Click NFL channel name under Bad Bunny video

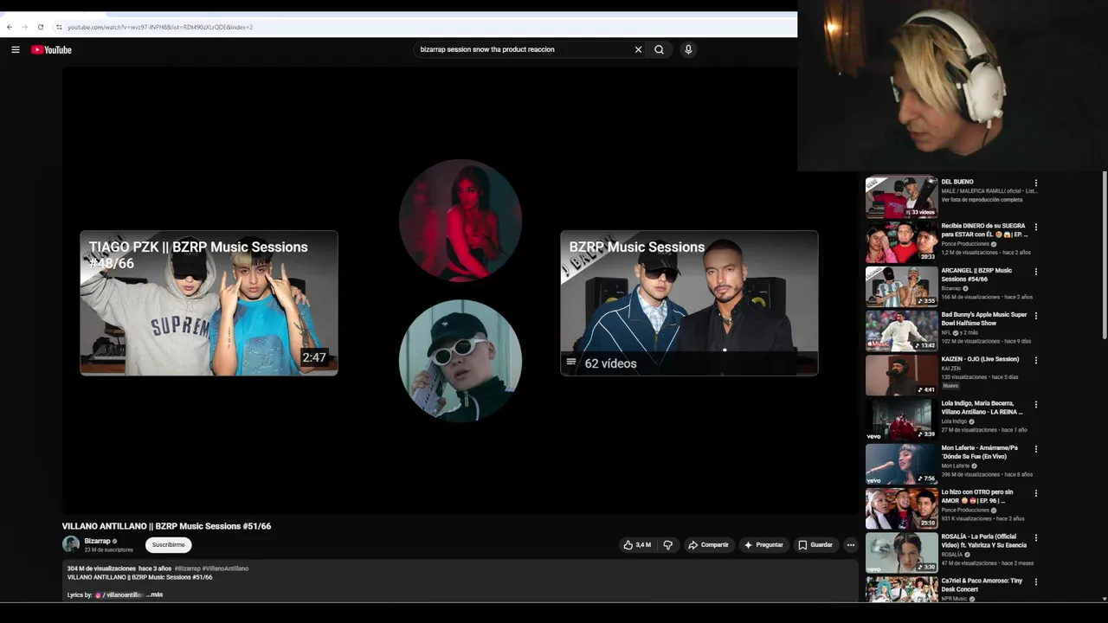(x=945, y=332)
